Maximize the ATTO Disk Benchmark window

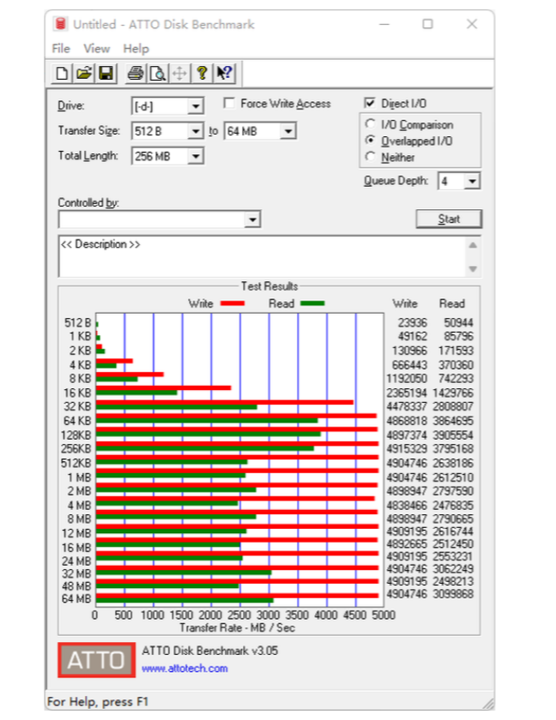428,24
